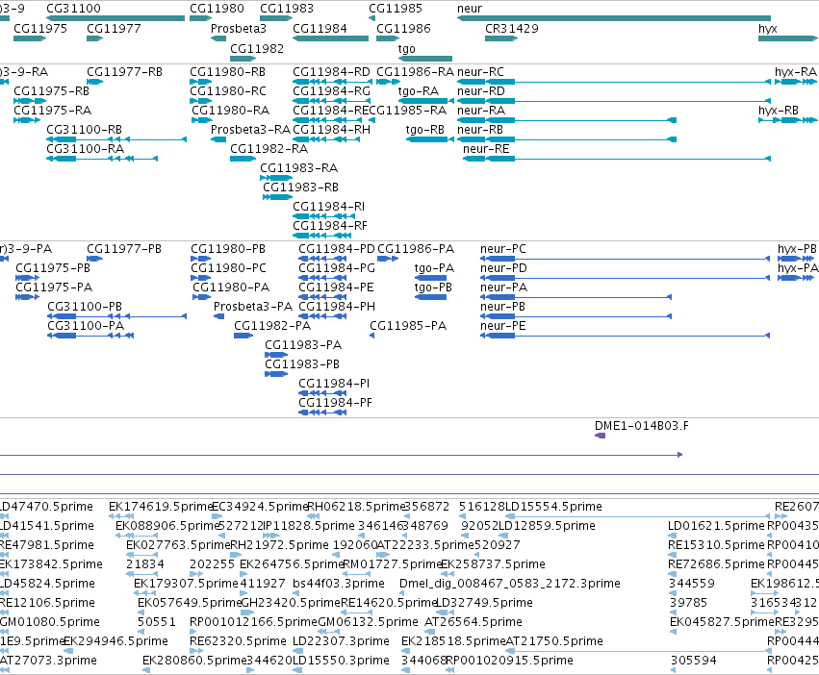Viewport: 819px width, 675px height.
Task: Click EST EK294946.5prime
Action: (115, 641)
